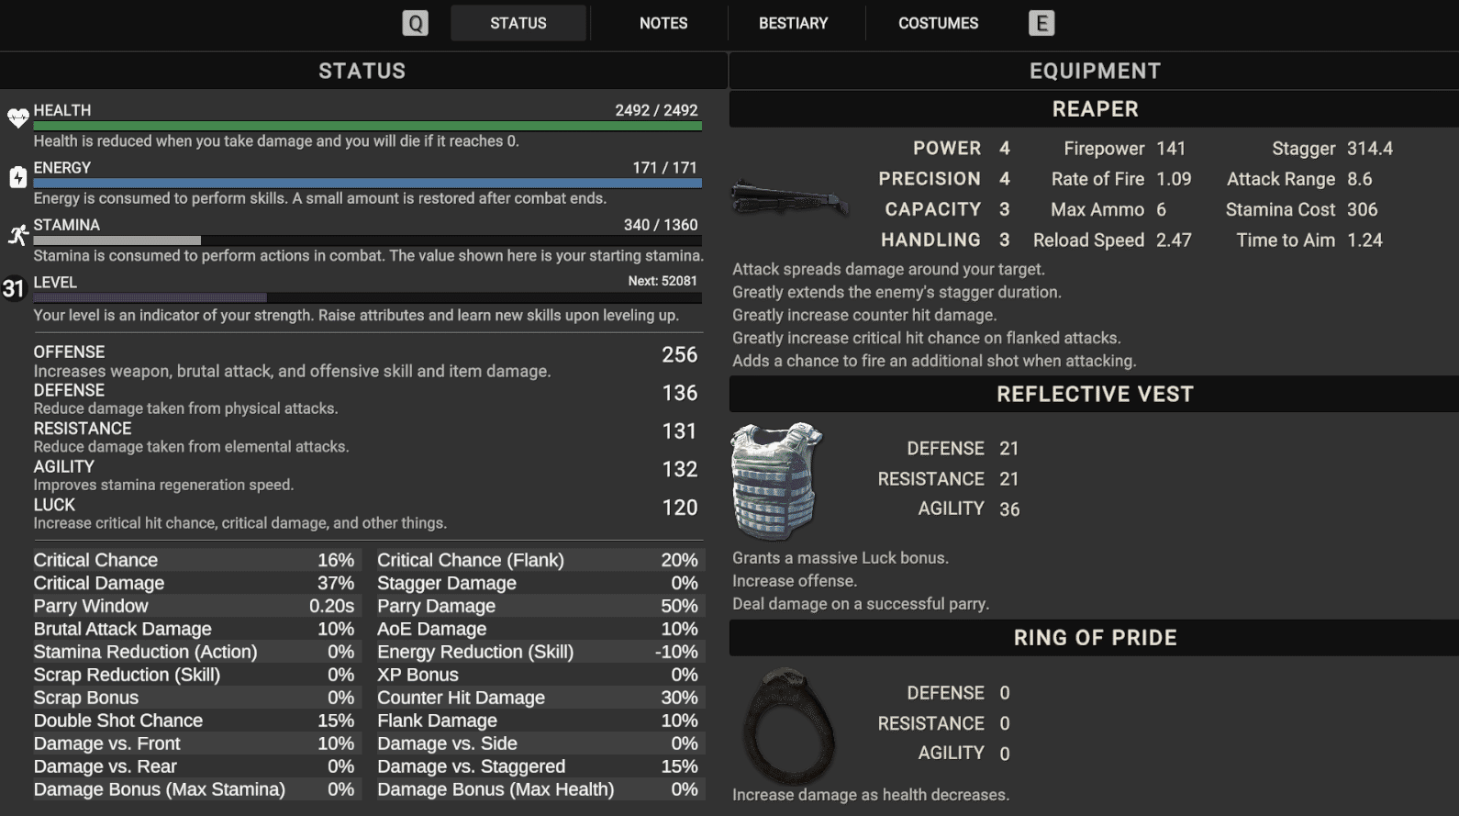Viewport: 1459px width, 816px height.
Task: Open the Bestiary tab
Action: click(x=794, y=23)
